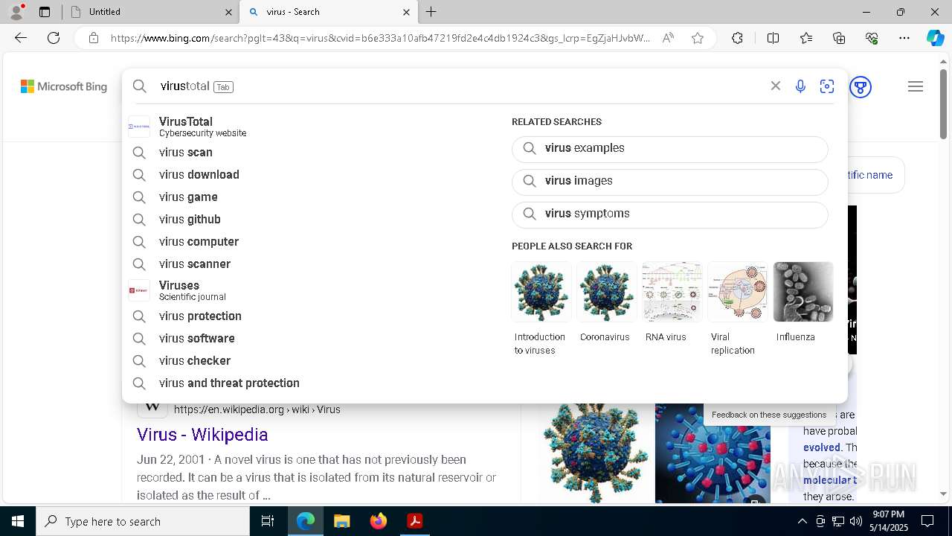Screen dimensions: 952x536
Task: Click the browser address bar URL
Action: tap(380, 38)
